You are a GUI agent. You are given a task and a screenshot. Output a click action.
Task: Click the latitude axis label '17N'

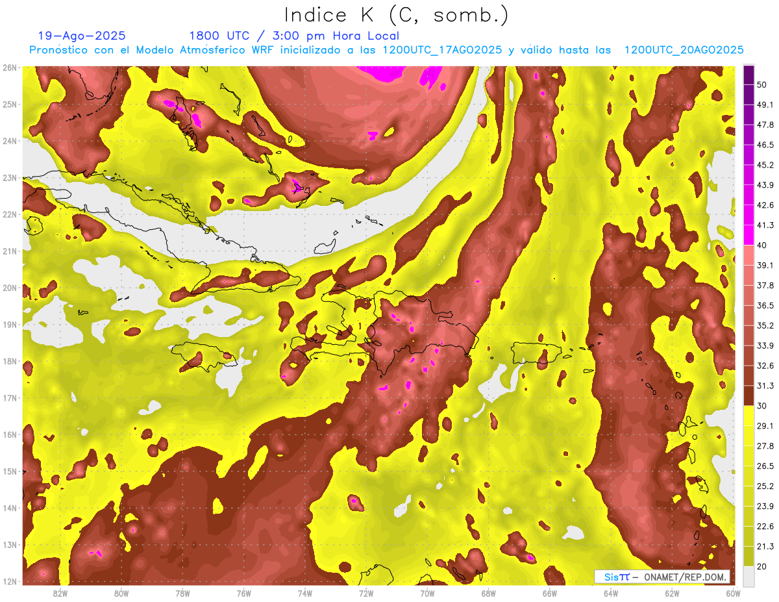(x=10, y=397)
